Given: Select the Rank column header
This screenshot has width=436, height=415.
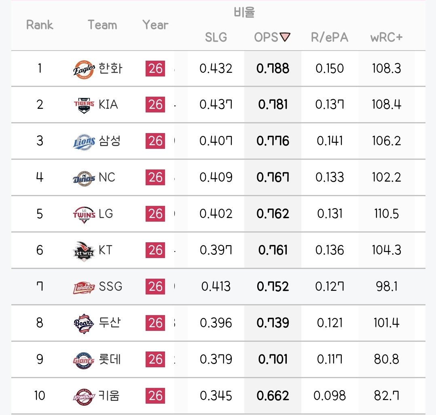Looking at the screenshot, I should tap(40, 25).
